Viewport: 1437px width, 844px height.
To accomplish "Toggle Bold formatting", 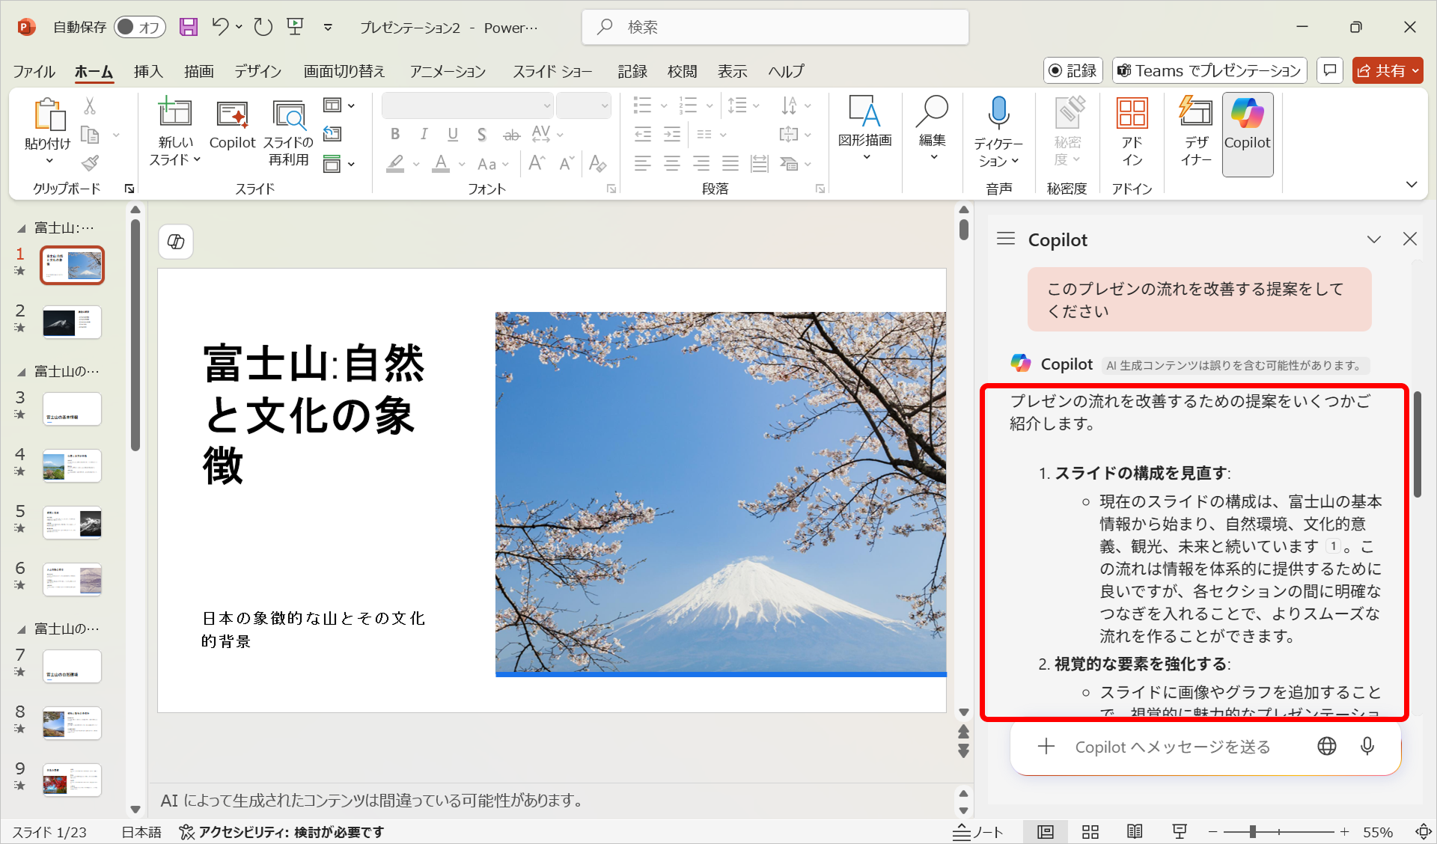I will point(395,134).
